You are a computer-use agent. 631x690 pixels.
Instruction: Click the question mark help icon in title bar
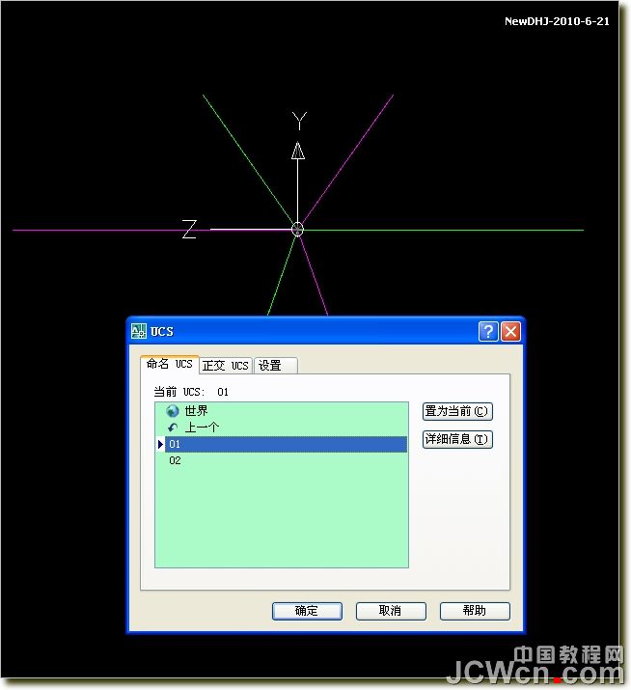click(x=488, y=331)
